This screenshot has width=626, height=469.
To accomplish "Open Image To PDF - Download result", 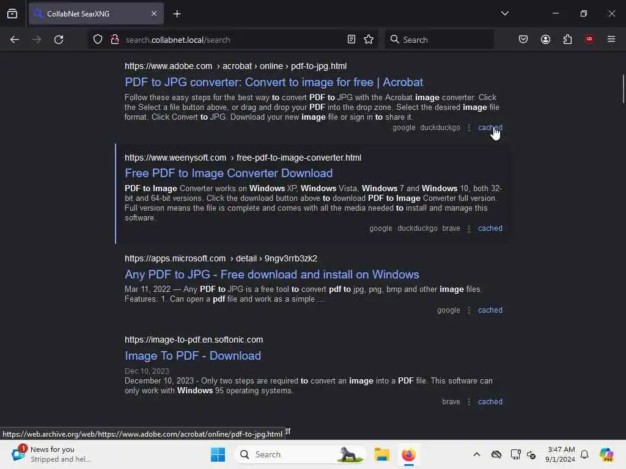I will tap(193, 356).
